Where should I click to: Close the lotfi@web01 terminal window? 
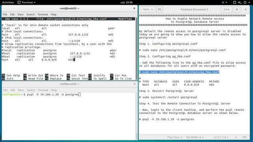[x=134, y=84]
